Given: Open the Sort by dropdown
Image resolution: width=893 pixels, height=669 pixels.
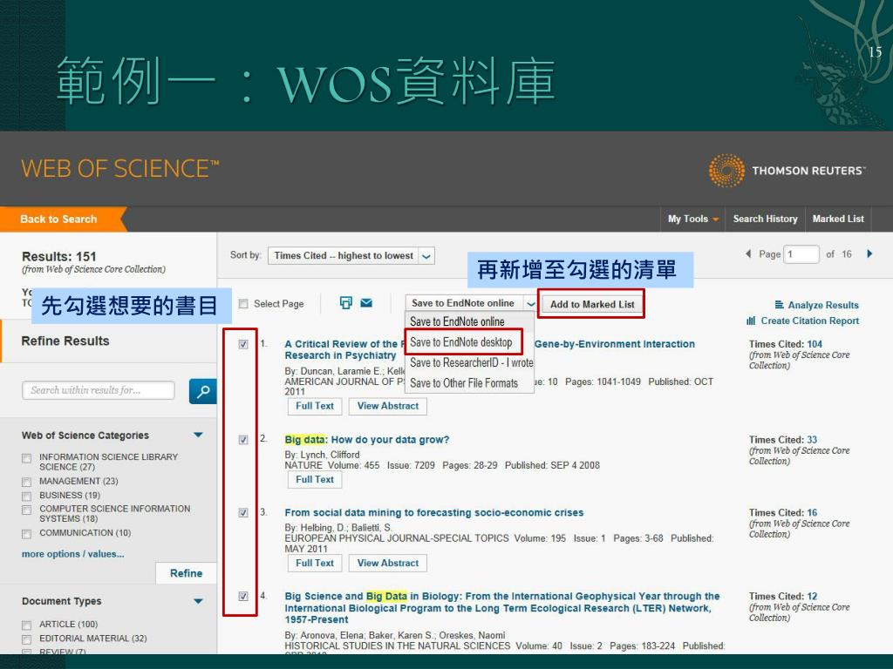Looking at the screenshot, I should 351,256.
